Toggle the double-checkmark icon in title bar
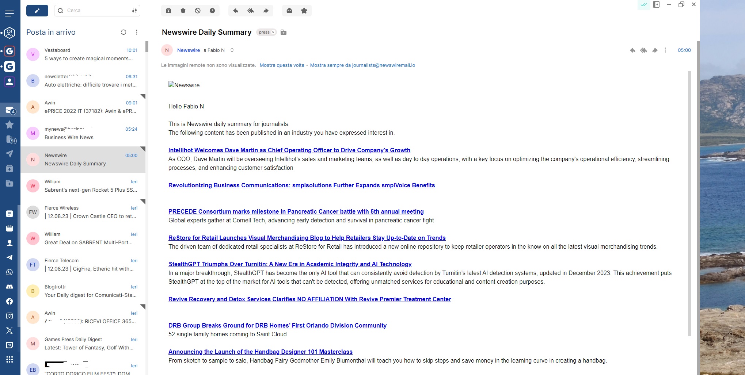The height and width of the screenshot is (375, 745). coord(644,5)
